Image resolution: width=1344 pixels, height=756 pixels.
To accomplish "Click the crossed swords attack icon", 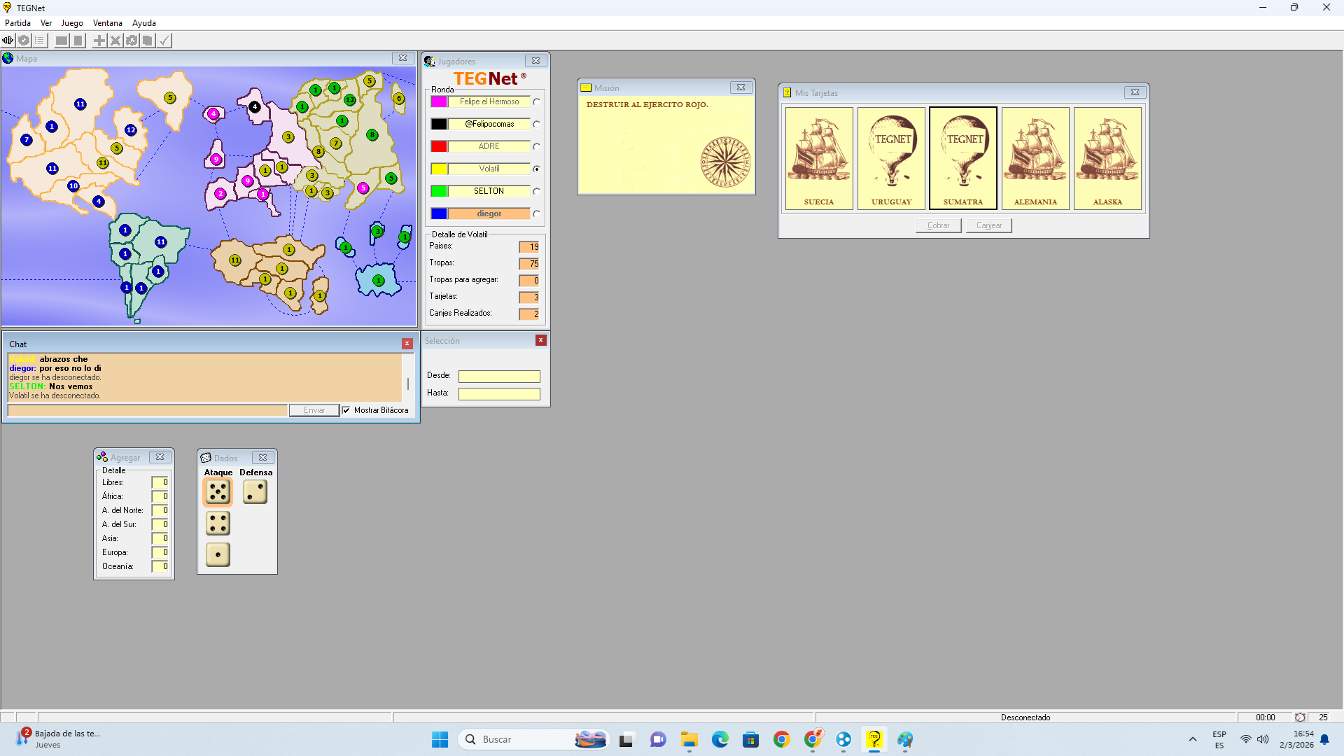I will point(115,41).
